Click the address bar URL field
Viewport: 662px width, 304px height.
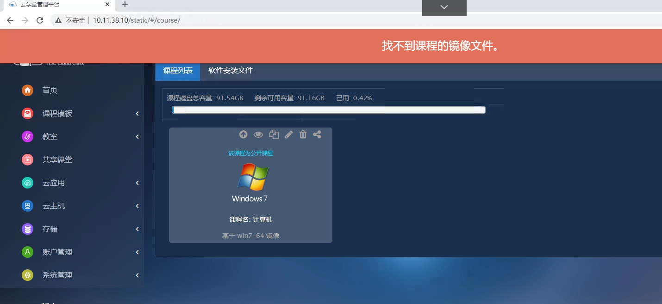point(137,20)
